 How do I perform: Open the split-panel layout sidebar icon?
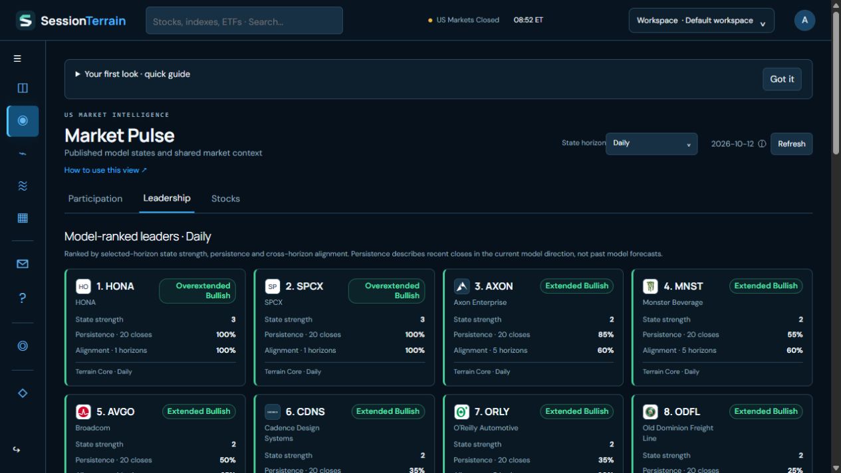click(23, 88)
